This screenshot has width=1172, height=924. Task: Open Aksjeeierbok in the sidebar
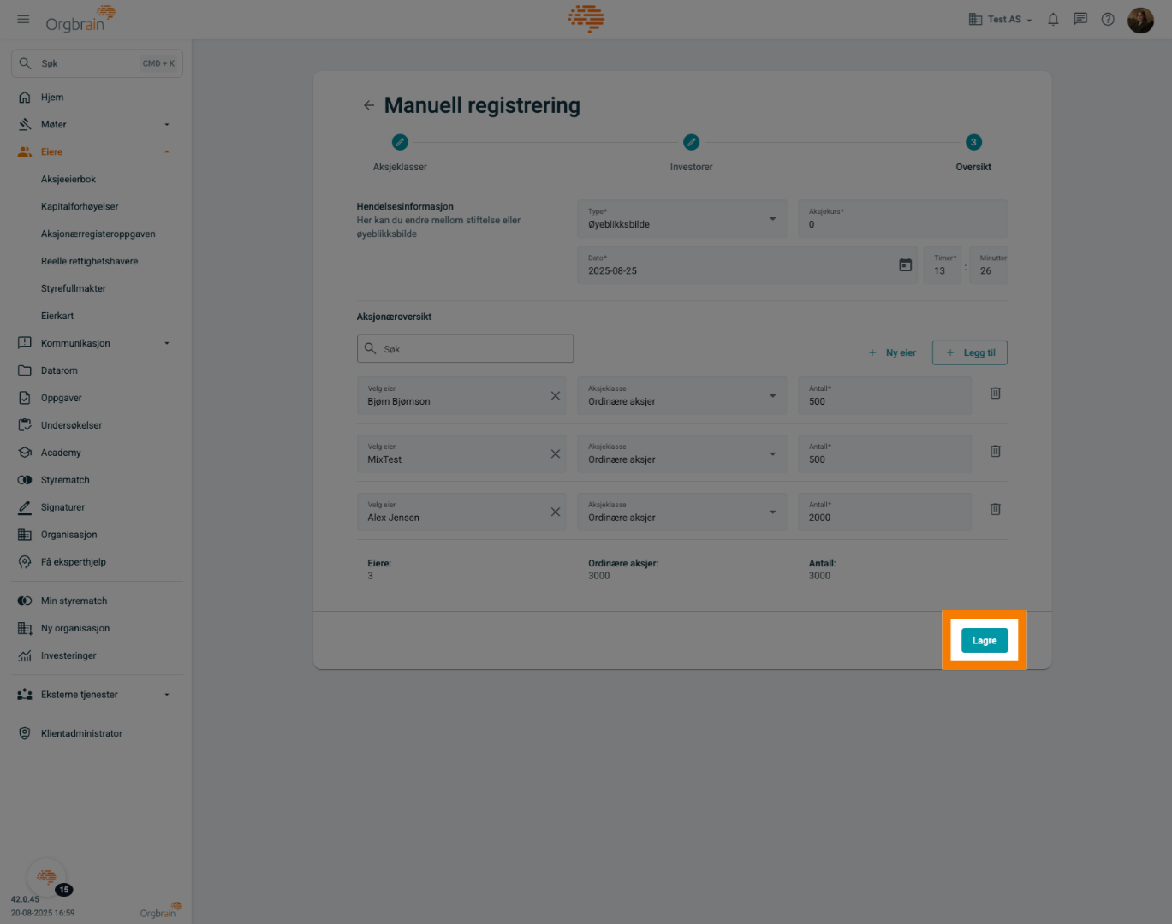tap(68, 180)
